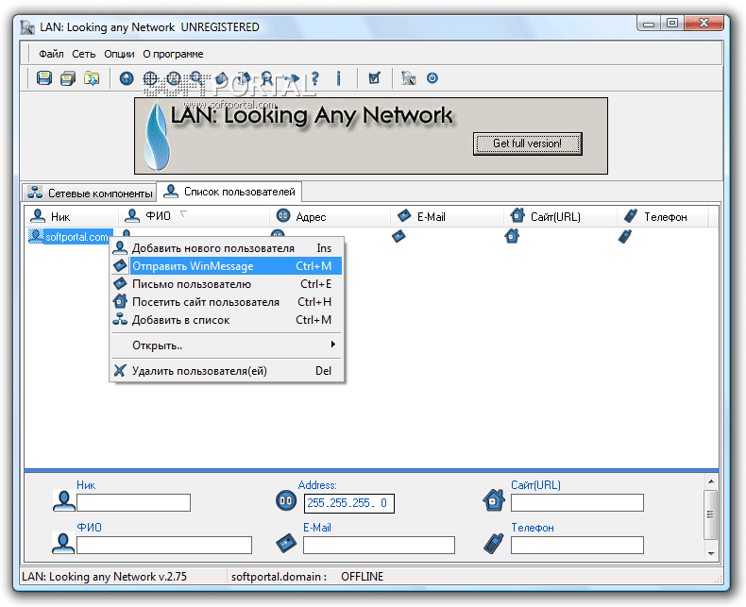The width and height of the screenshot is (746, 607).
Task: Click the Address IP field 255.255.255.0
Action: coord(349,503)
